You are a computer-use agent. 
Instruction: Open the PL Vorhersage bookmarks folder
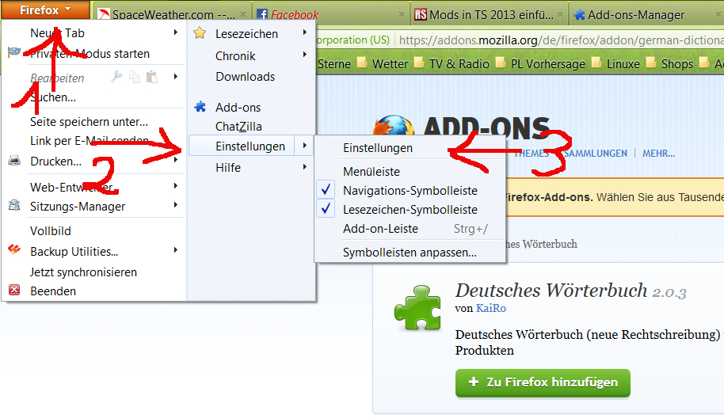coord(540,63)
